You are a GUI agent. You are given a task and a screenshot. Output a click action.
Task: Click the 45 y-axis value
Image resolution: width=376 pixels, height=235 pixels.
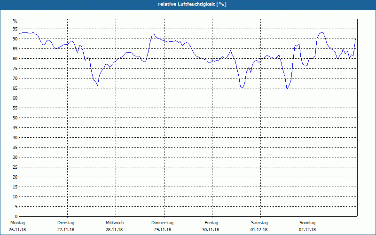[x=15, y=127]
